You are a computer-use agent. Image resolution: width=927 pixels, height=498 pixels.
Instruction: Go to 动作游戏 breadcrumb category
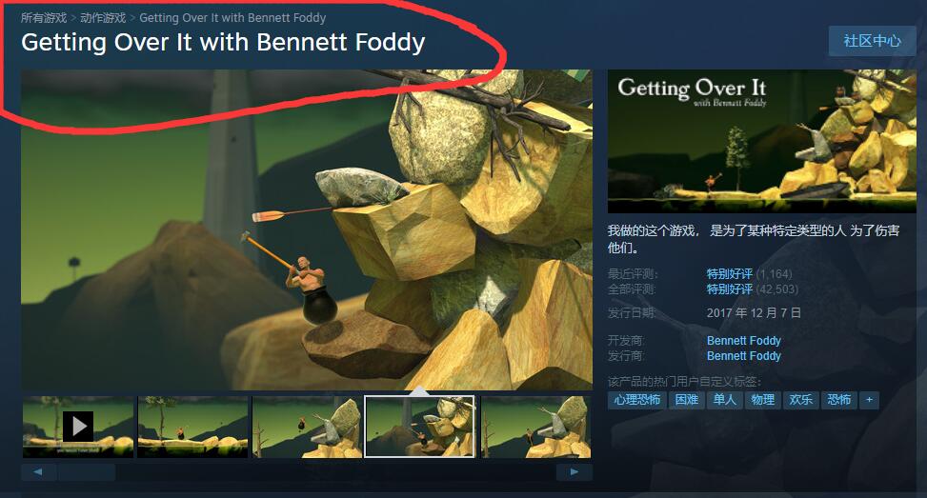pos(103,18)
